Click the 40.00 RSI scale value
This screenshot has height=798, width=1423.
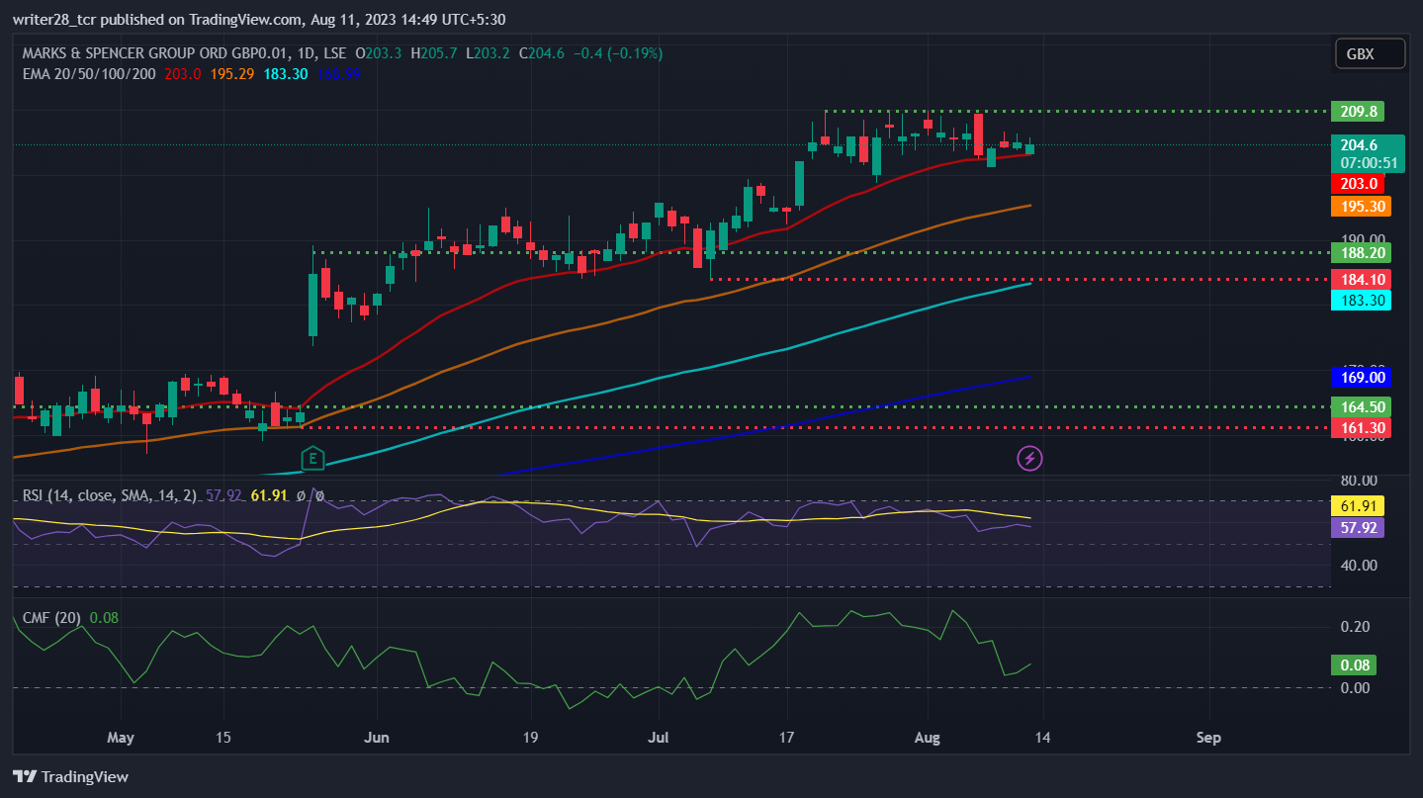pyautogui.click(x=1359, y=566)
